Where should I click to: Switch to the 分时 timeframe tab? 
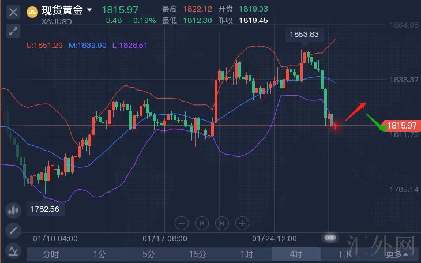tap(51, 254)
